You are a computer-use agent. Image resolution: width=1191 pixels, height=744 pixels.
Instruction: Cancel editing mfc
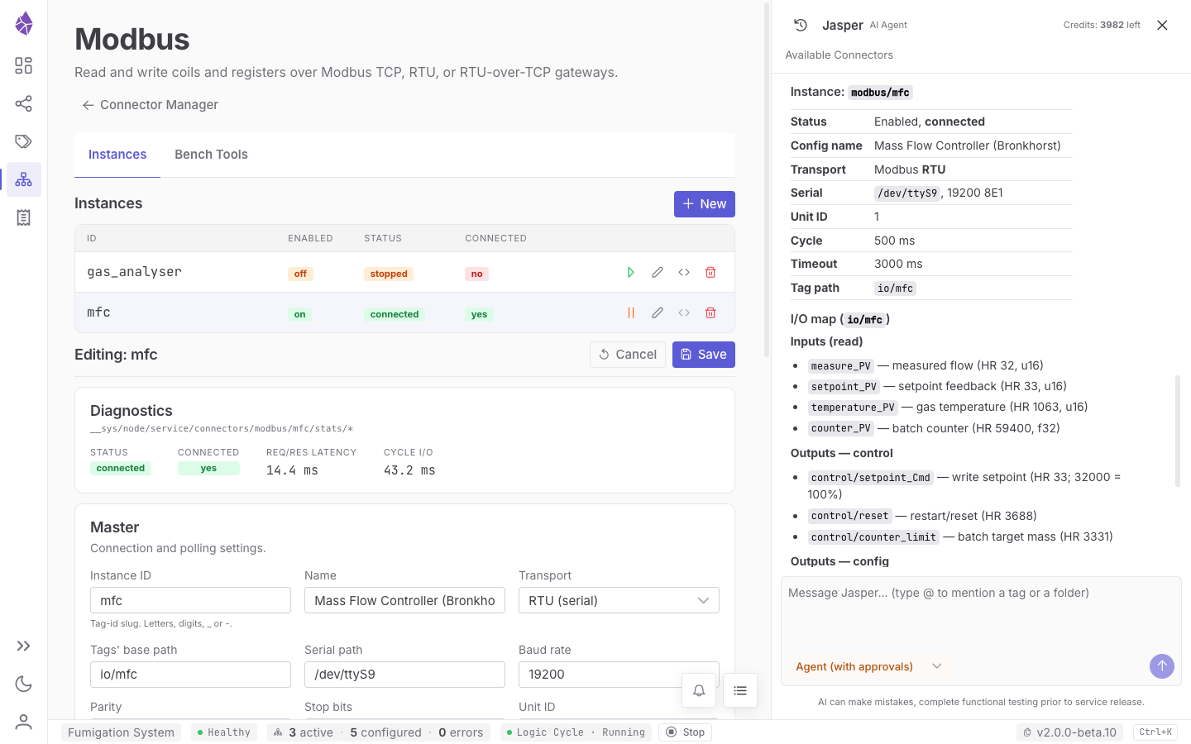click(x=628, y=355)
